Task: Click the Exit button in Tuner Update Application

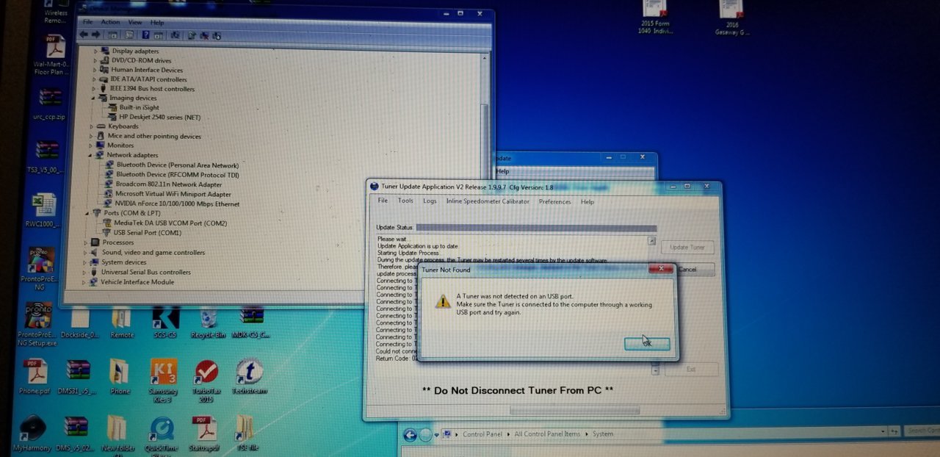Action: point(691,369)
